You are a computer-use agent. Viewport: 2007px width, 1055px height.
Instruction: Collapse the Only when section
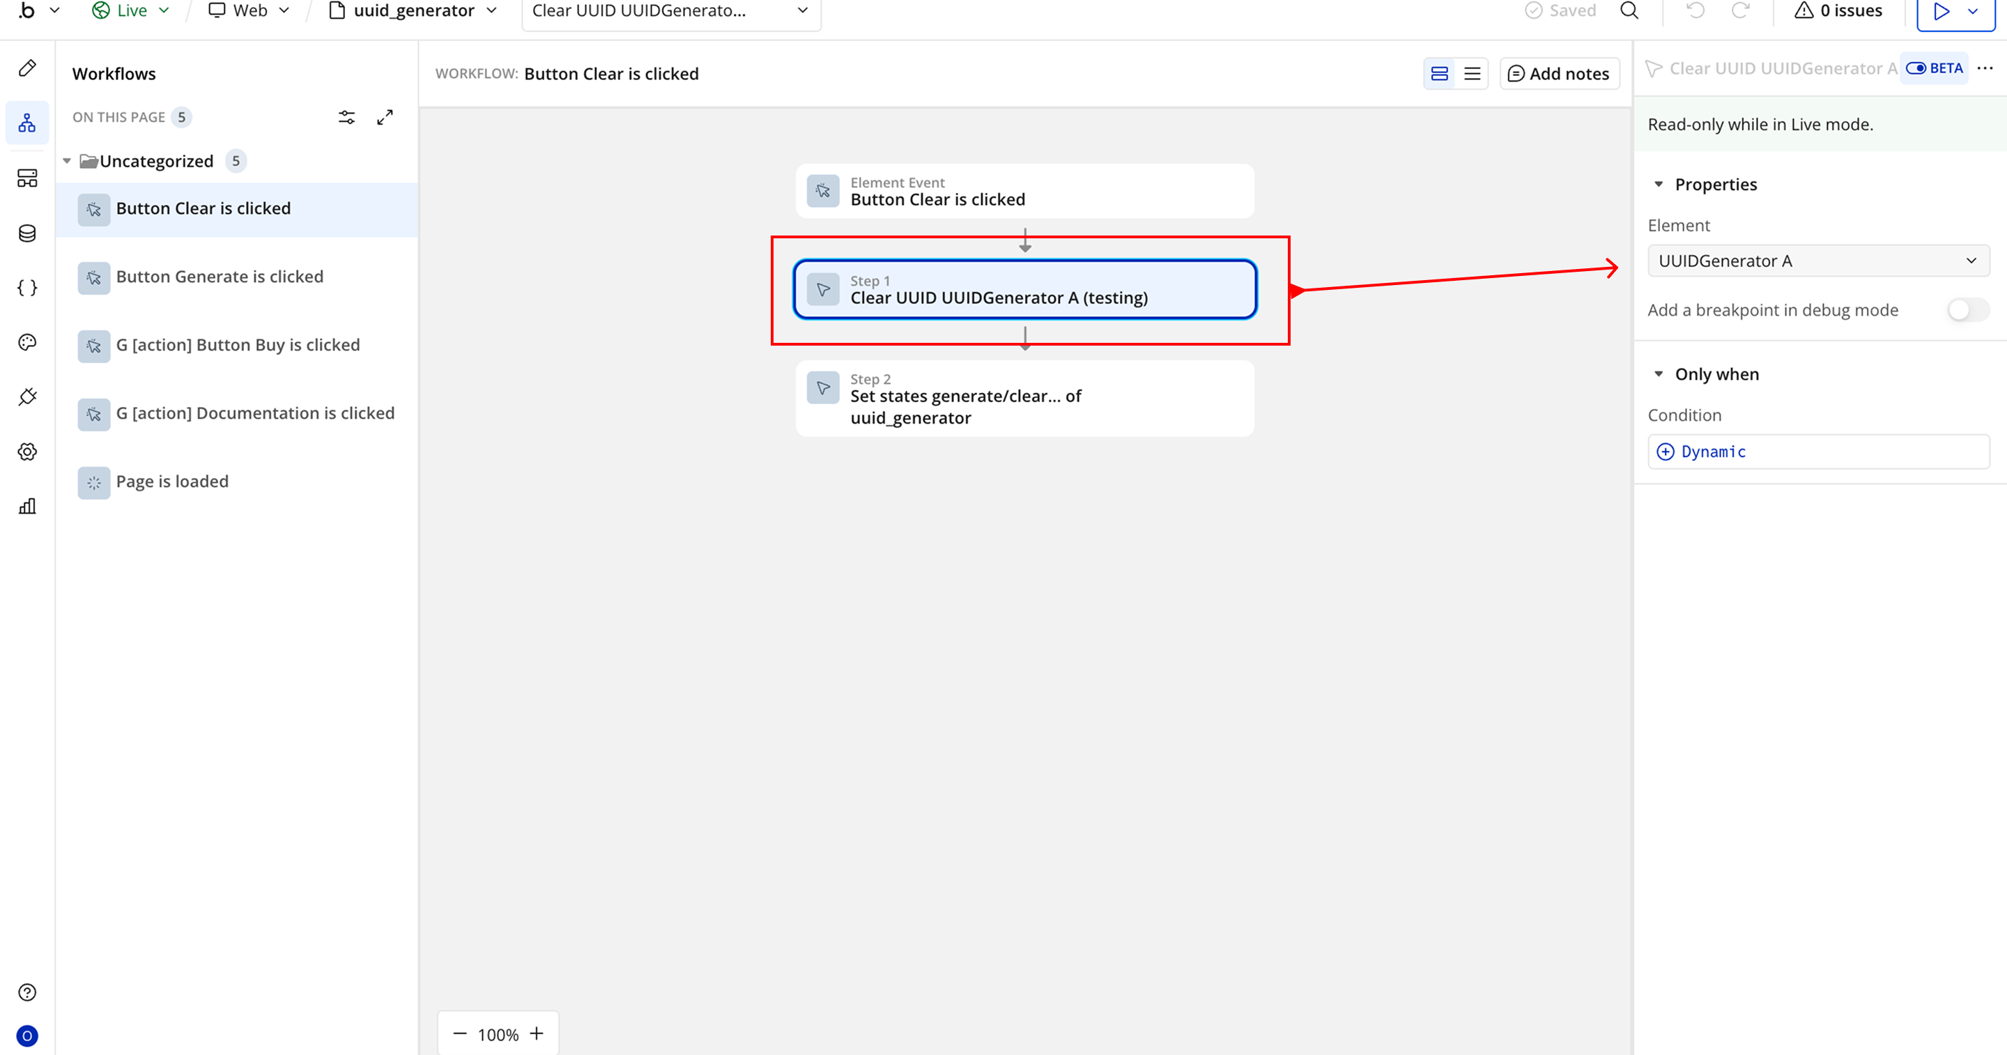[1659, 374]
